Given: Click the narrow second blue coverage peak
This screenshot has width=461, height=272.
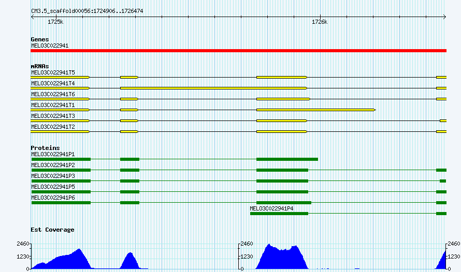Looking at the screenshot, I should pos(130,262).
